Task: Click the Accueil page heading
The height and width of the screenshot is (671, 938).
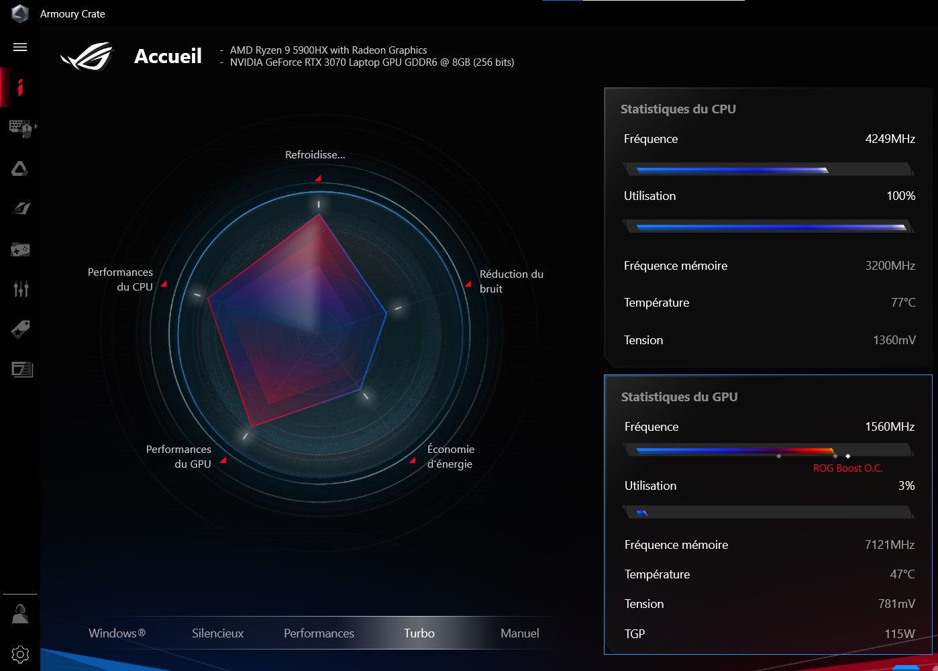Action: pyautogui.click(x=168, y=56)
